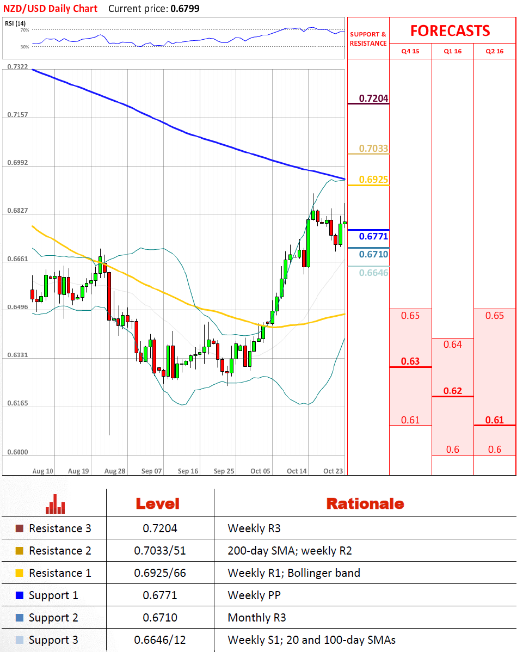The width and height of the screenshot is (523, 652).
Task: Click the Resistance 3 brown color swatch
Action: (x=19, y=528)
